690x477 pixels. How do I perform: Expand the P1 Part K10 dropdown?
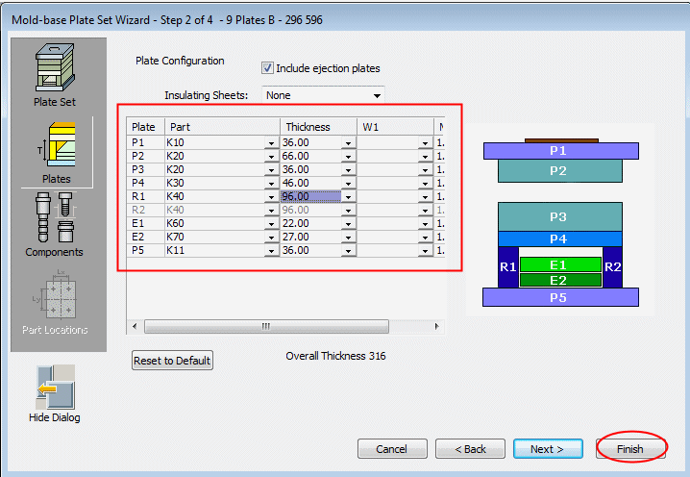pyautogui.click(x=271, y=143)
